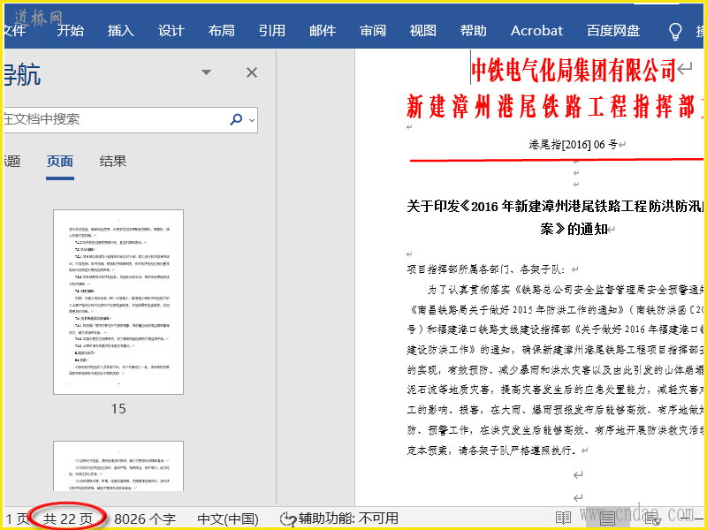Switch to Print Layout view icon
Image resolution: width=707 pixels, height=530 pixels.
(607, 519)
